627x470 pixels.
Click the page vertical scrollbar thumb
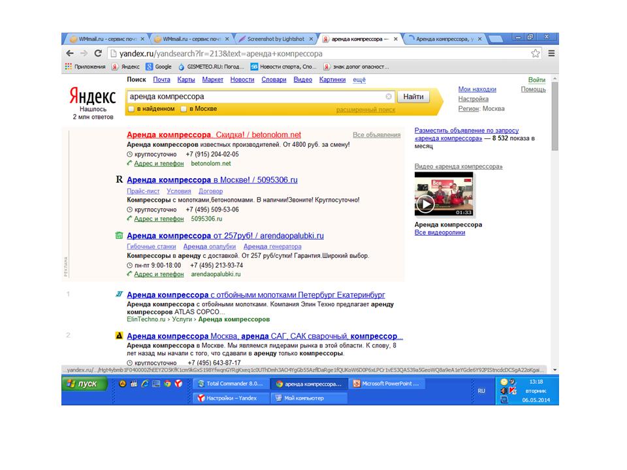(555, 116)
